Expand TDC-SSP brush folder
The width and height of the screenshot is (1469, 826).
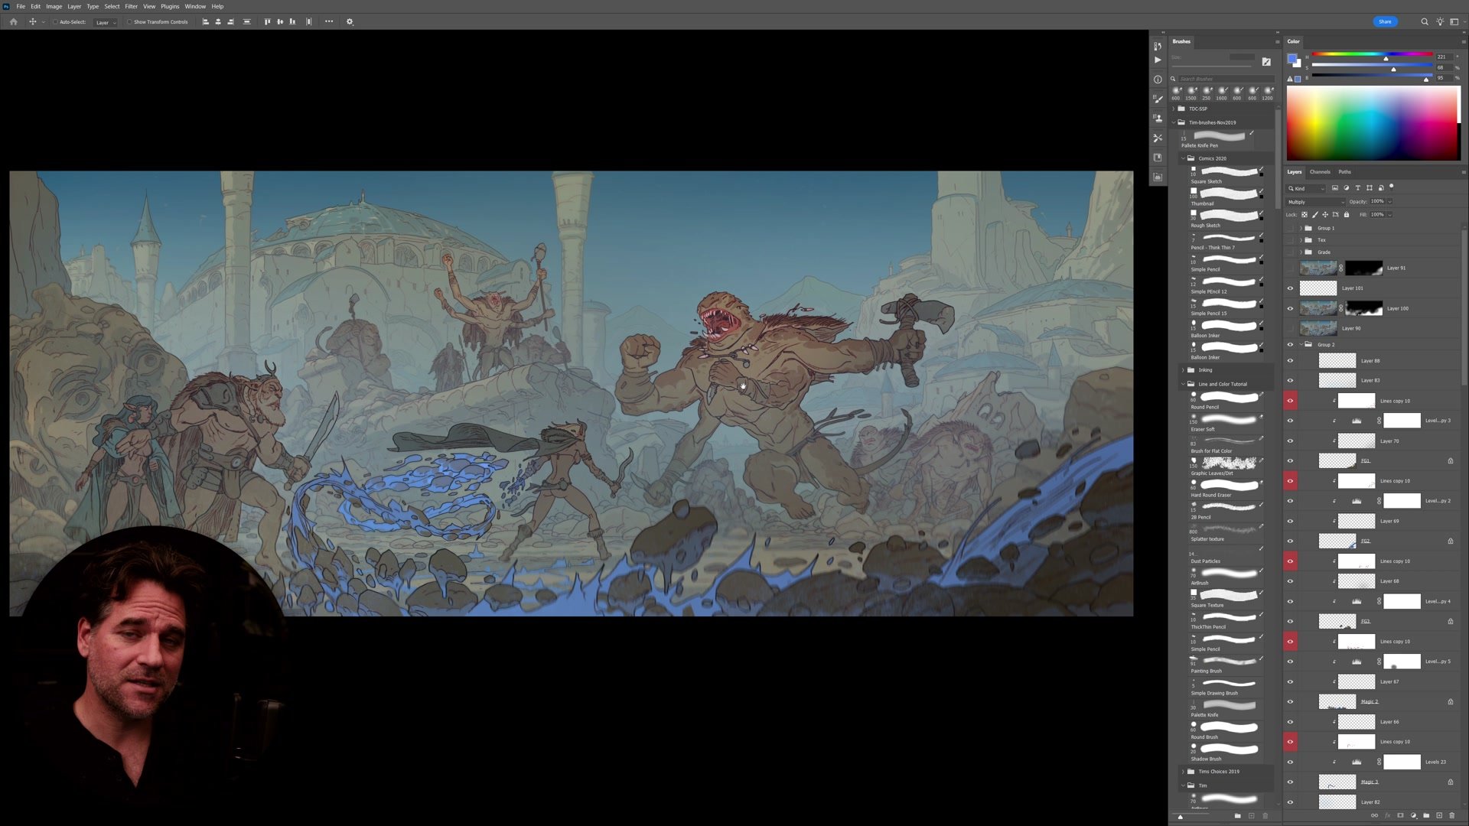[1174, 109]
